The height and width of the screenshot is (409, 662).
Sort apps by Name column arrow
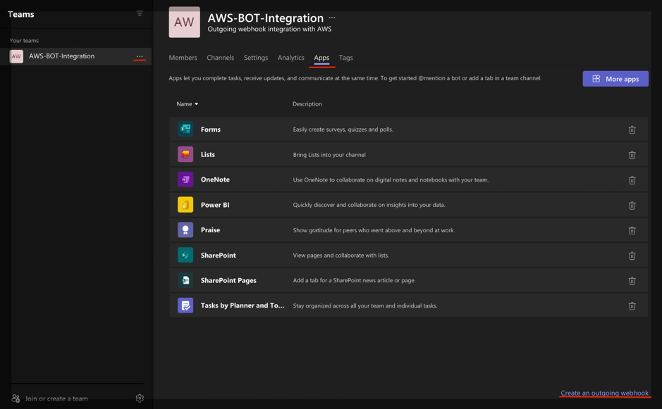(197, 104)
